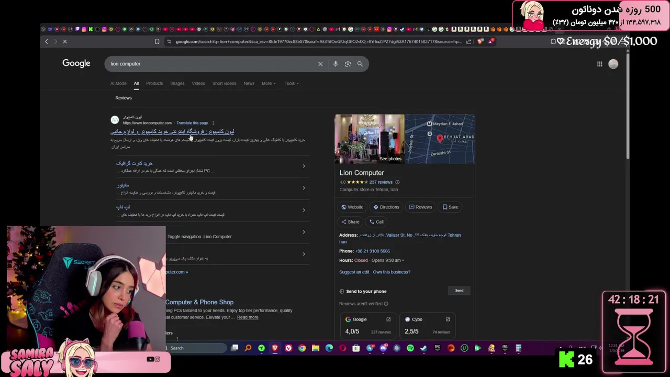Viewport: 670px width, 377px height.
Task: Open the 237 reviews link
Action: coord(381,182)
